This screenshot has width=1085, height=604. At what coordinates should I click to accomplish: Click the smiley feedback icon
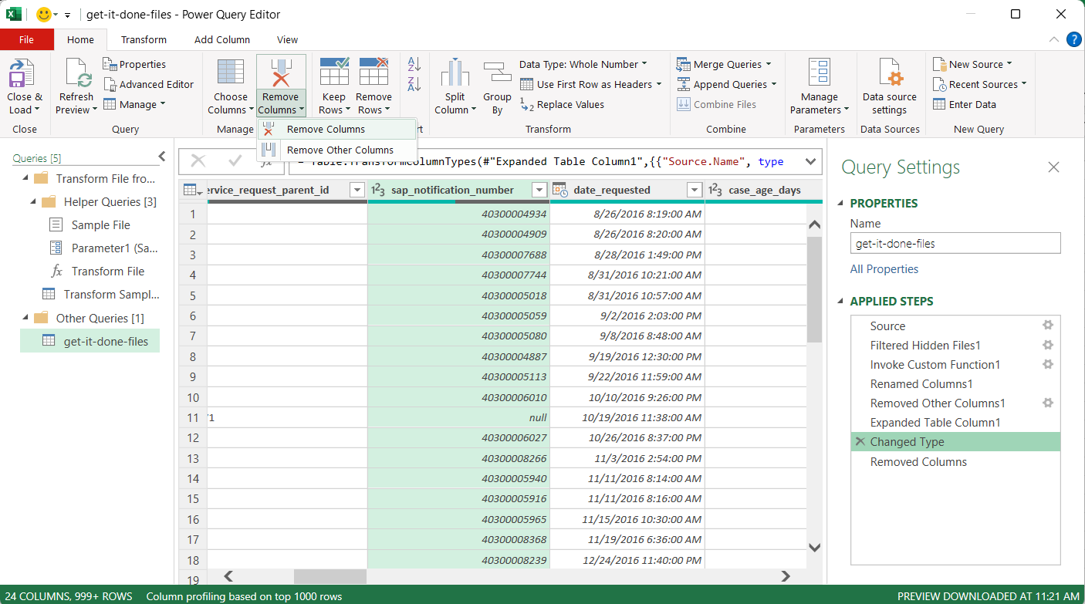click(44, 14)
